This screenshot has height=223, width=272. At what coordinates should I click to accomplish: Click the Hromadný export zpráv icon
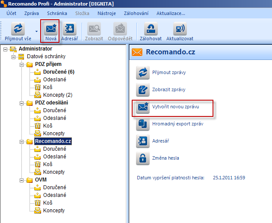click(143, 124)
